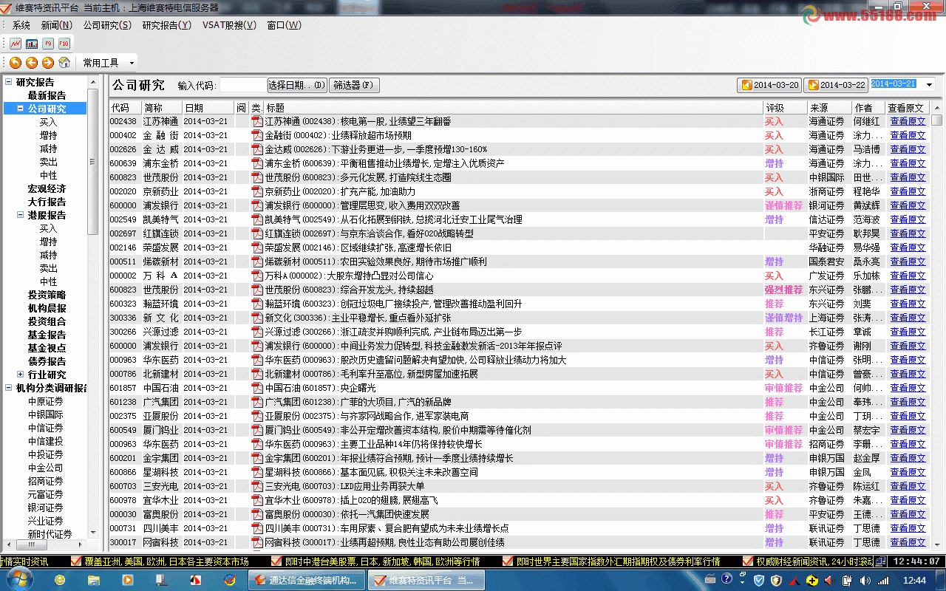946x591 pixels.
Task: Open the file explorer taskbar icon
Action: [x=94, y=580]
